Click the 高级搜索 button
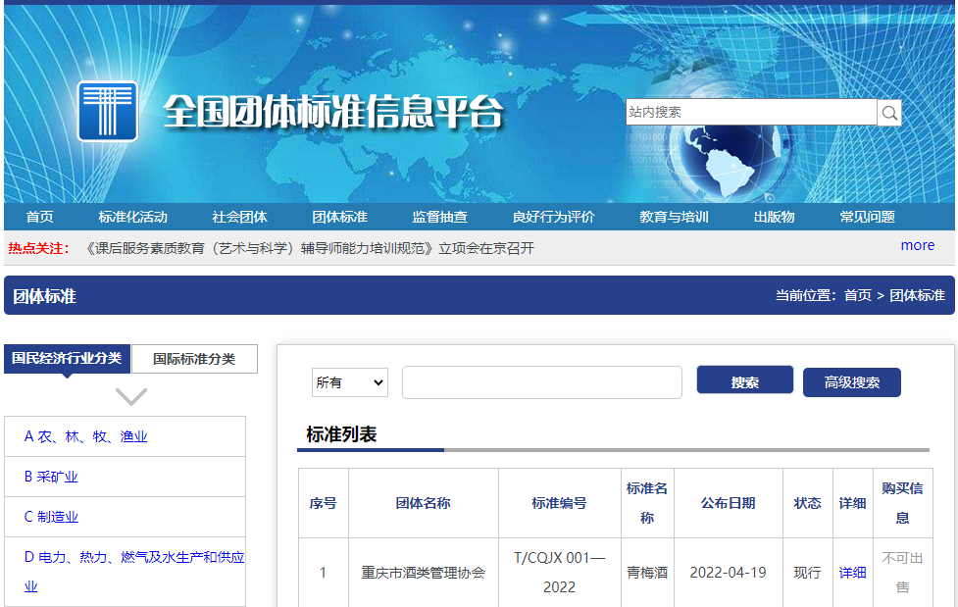Screen dimensions: 958x607 [852, 382]
